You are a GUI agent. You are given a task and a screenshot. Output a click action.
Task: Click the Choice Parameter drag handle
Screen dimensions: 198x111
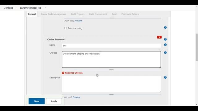pyautogui.click(x=45, y=39)
